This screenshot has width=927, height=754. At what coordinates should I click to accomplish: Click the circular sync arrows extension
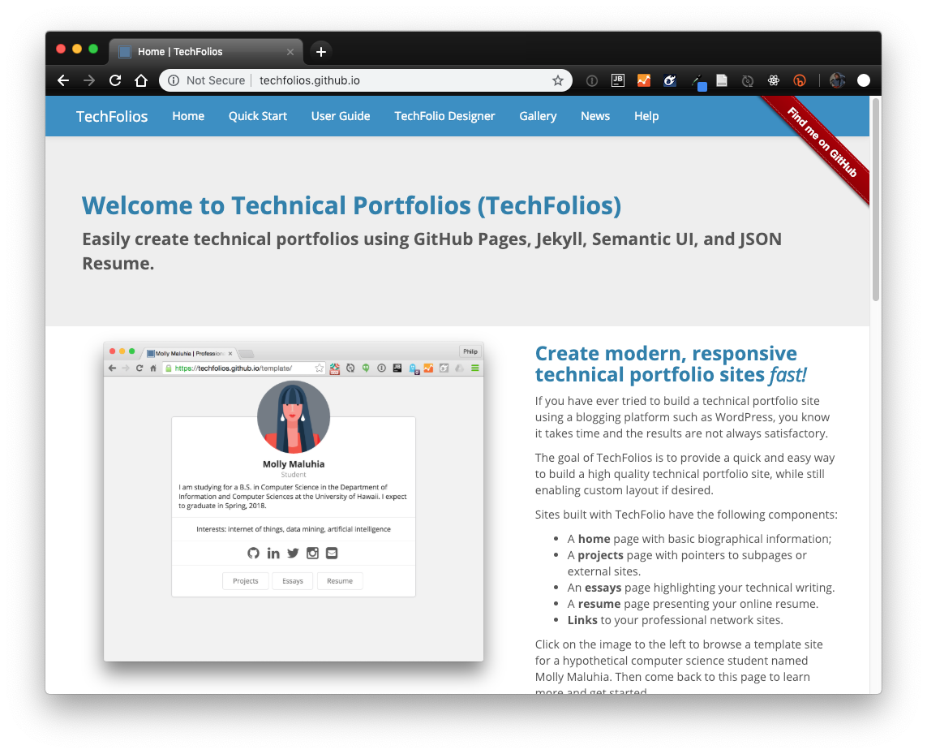pos(748,80)
